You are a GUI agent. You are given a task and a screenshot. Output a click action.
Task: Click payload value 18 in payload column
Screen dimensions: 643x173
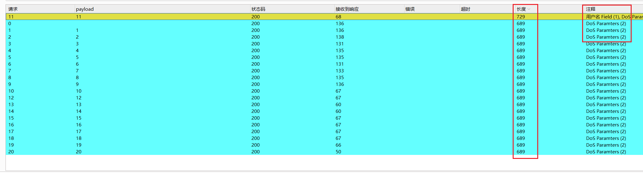(x=79, y=138)
